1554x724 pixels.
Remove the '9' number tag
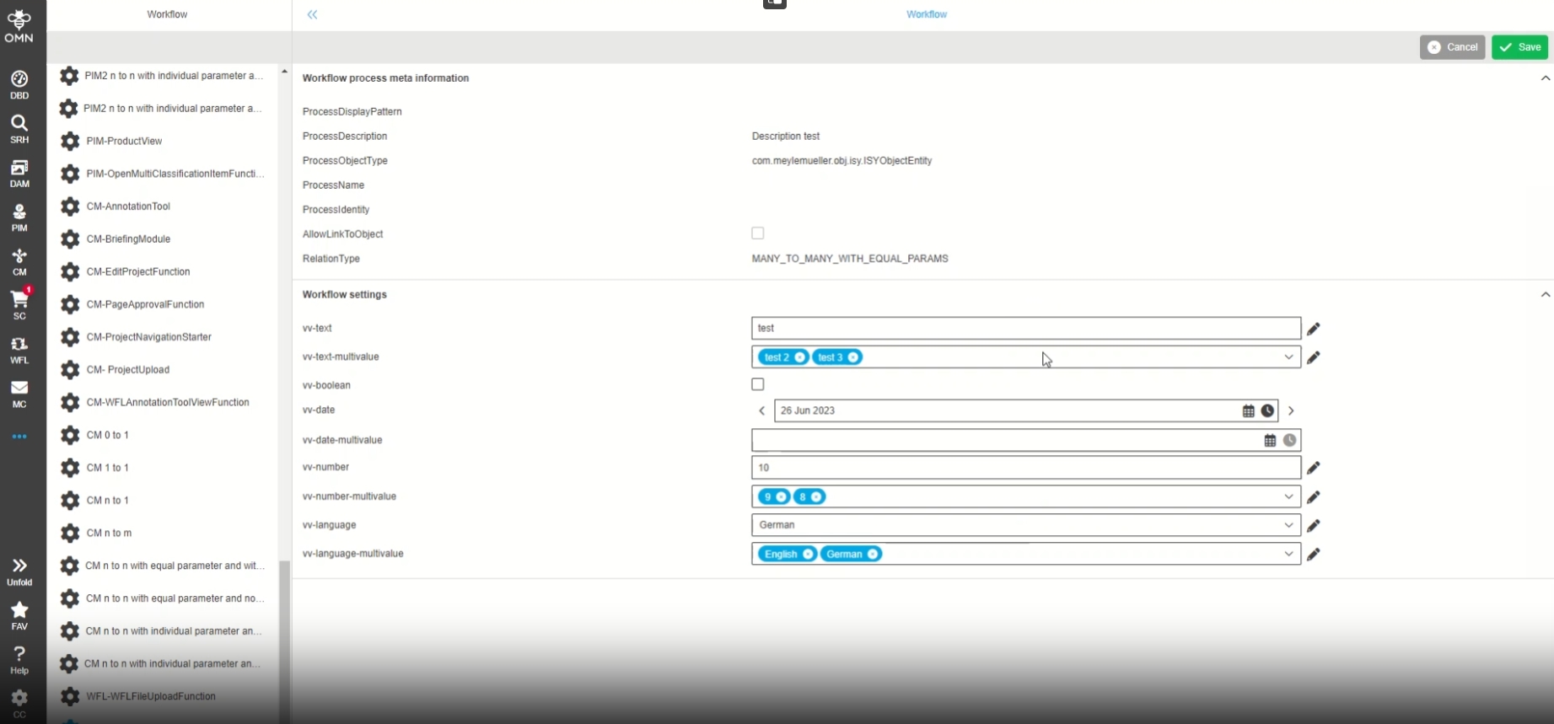(x=782, y=497)
